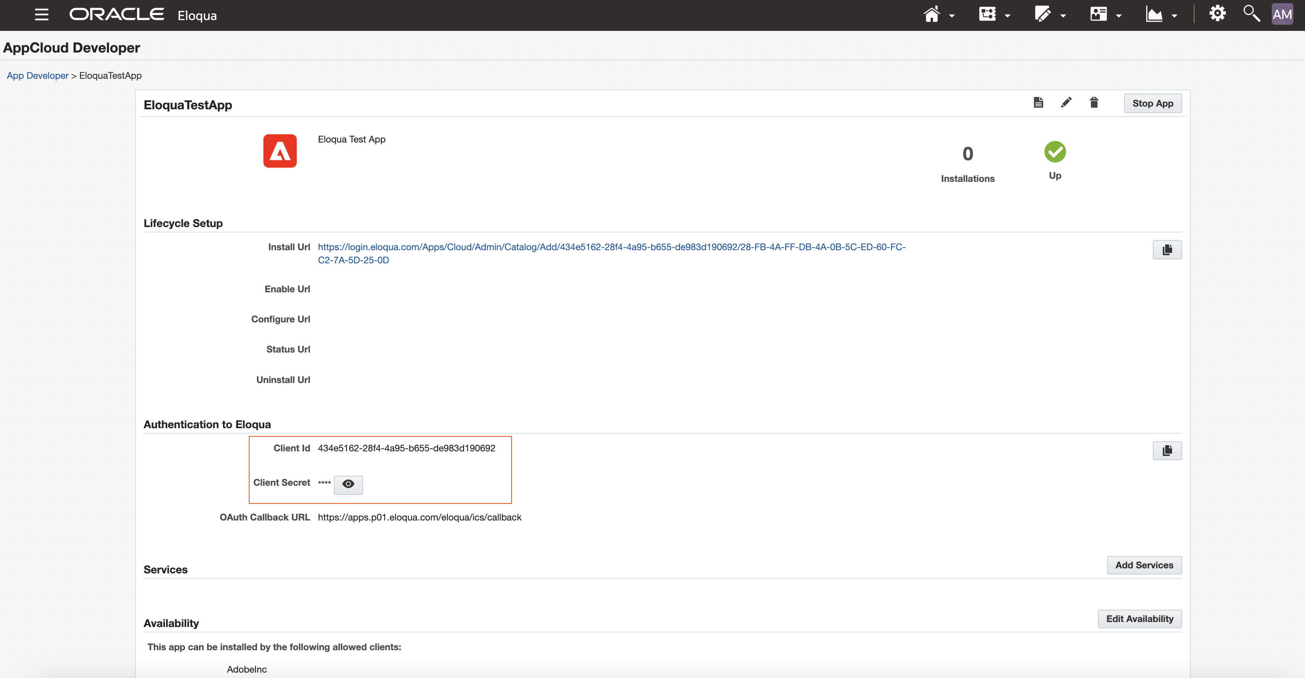Reveal the Client Secret with eye icon
Viewport: 1305px width, 678px height.
point(348,484)
